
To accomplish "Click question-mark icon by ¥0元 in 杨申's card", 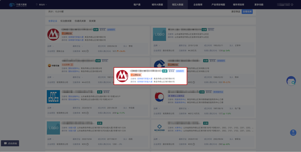I will (x=194, y=82).
